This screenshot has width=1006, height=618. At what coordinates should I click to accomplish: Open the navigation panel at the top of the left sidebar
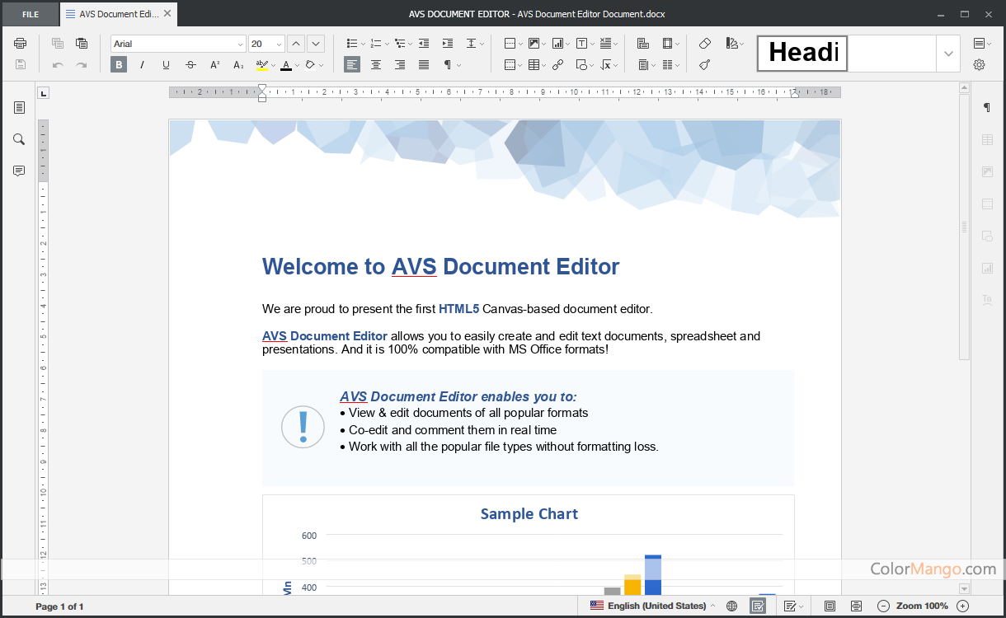(x=19, y=107)
